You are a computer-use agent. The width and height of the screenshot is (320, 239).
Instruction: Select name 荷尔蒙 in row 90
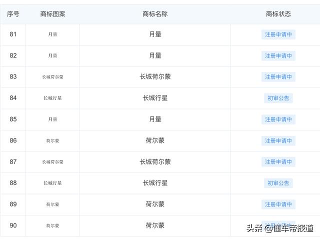(155, 225)
